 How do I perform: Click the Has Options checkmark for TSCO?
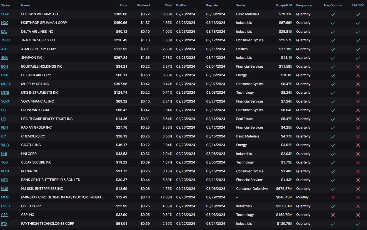point(333,40)
